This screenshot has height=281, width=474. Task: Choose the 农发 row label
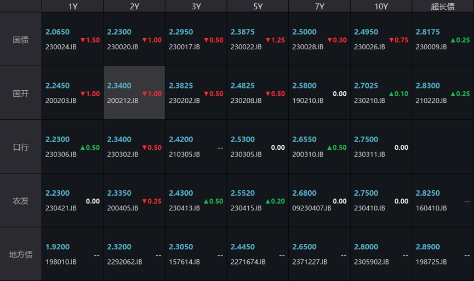tap(21, 201)
